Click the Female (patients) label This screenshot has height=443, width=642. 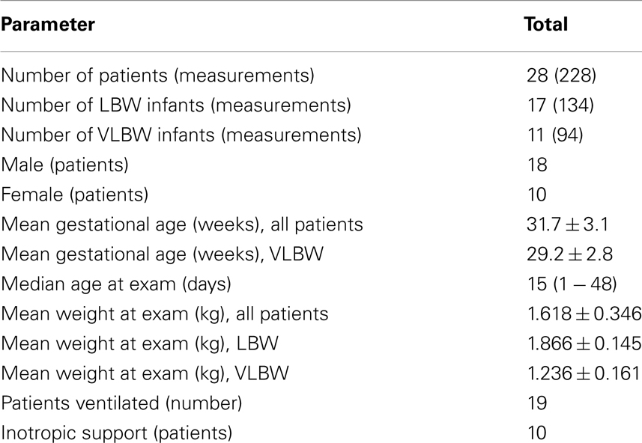(74, 195)
